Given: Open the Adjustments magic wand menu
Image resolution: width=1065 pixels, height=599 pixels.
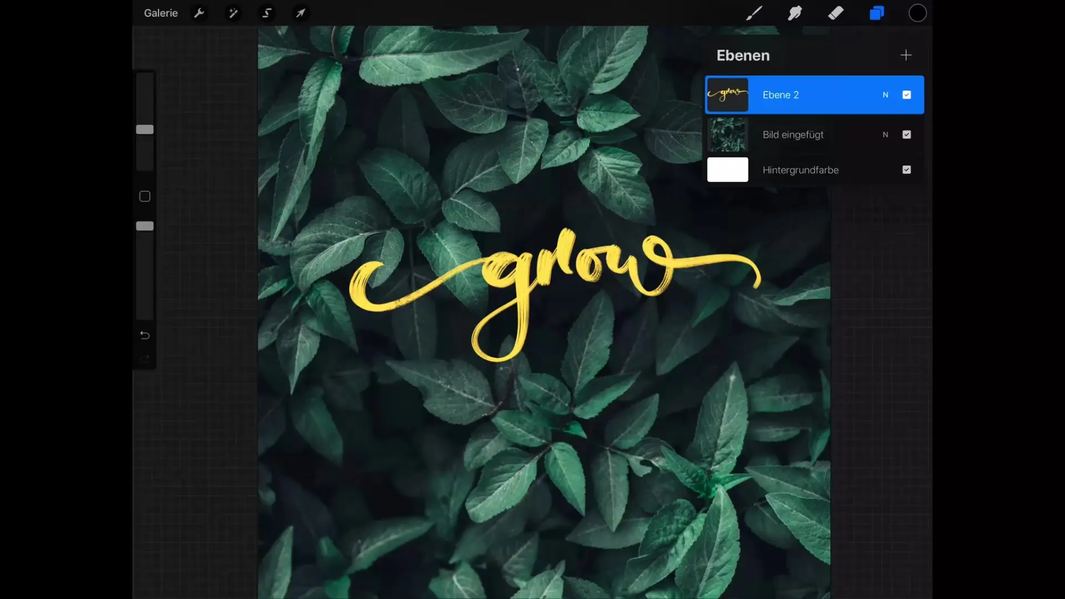Looking at the screenshot, I should point(233,13).
